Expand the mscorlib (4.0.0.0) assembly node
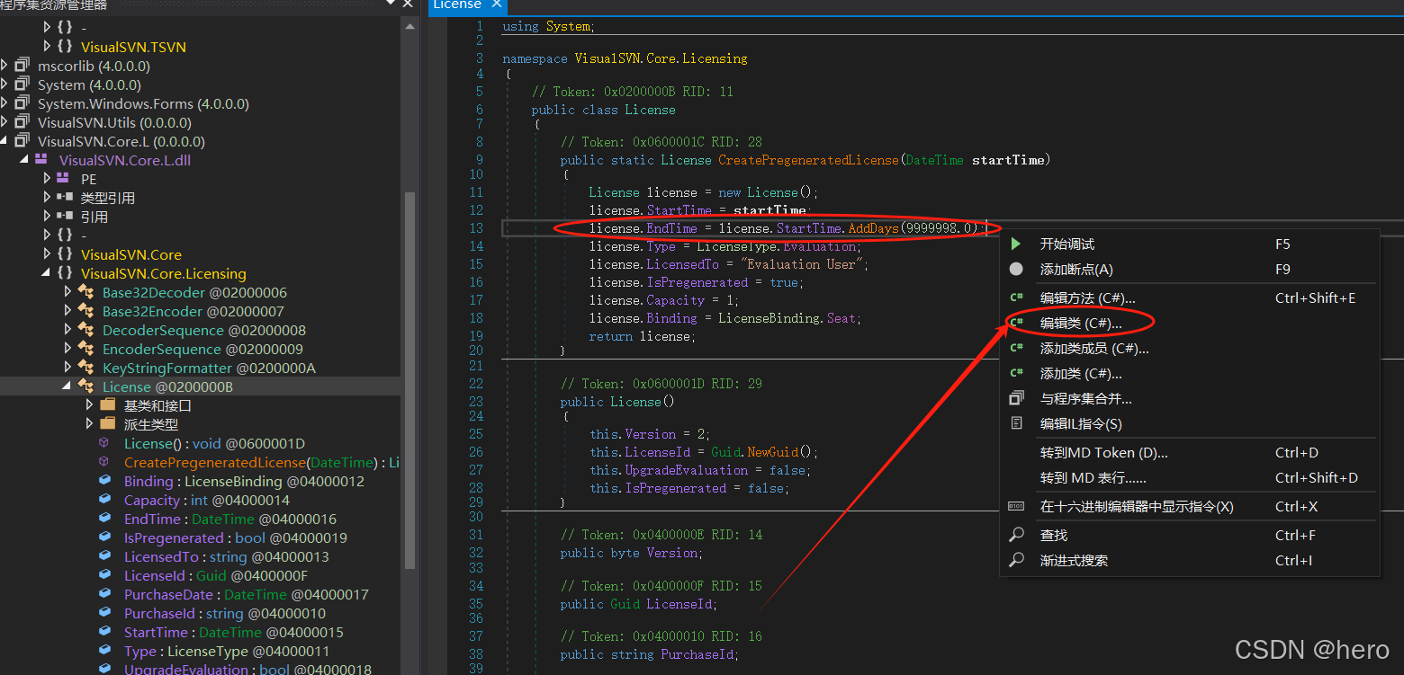The height and width of the screenshot is (675, 1404). pos(4,66)
